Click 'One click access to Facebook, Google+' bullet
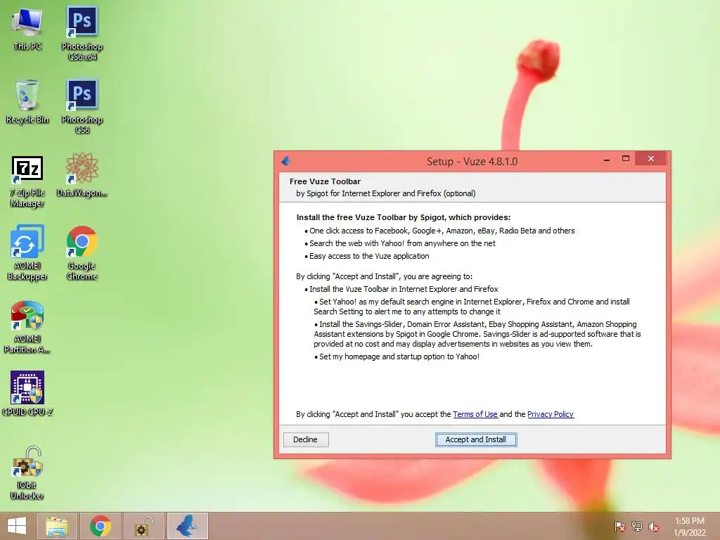Image resolution: width=720 pixels, height=540 pixels. click(442, 231)
